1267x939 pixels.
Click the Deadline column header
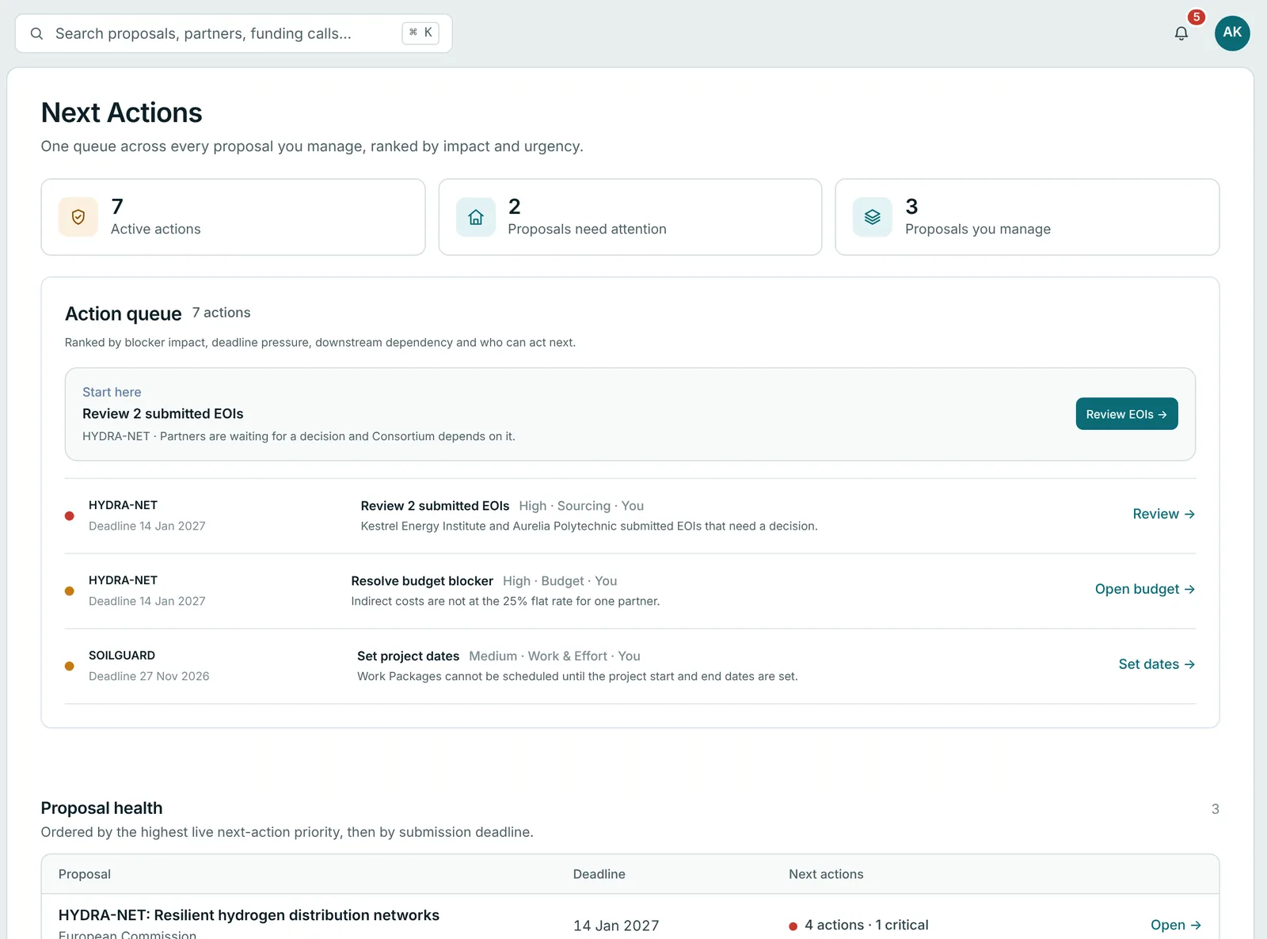click(x=599, y=874)
